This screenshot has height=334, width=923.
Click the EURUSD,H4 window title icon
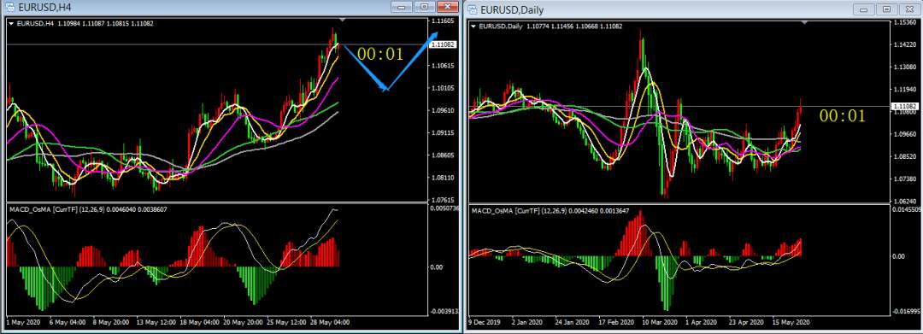pyautogui.click(x=10, y=9)
